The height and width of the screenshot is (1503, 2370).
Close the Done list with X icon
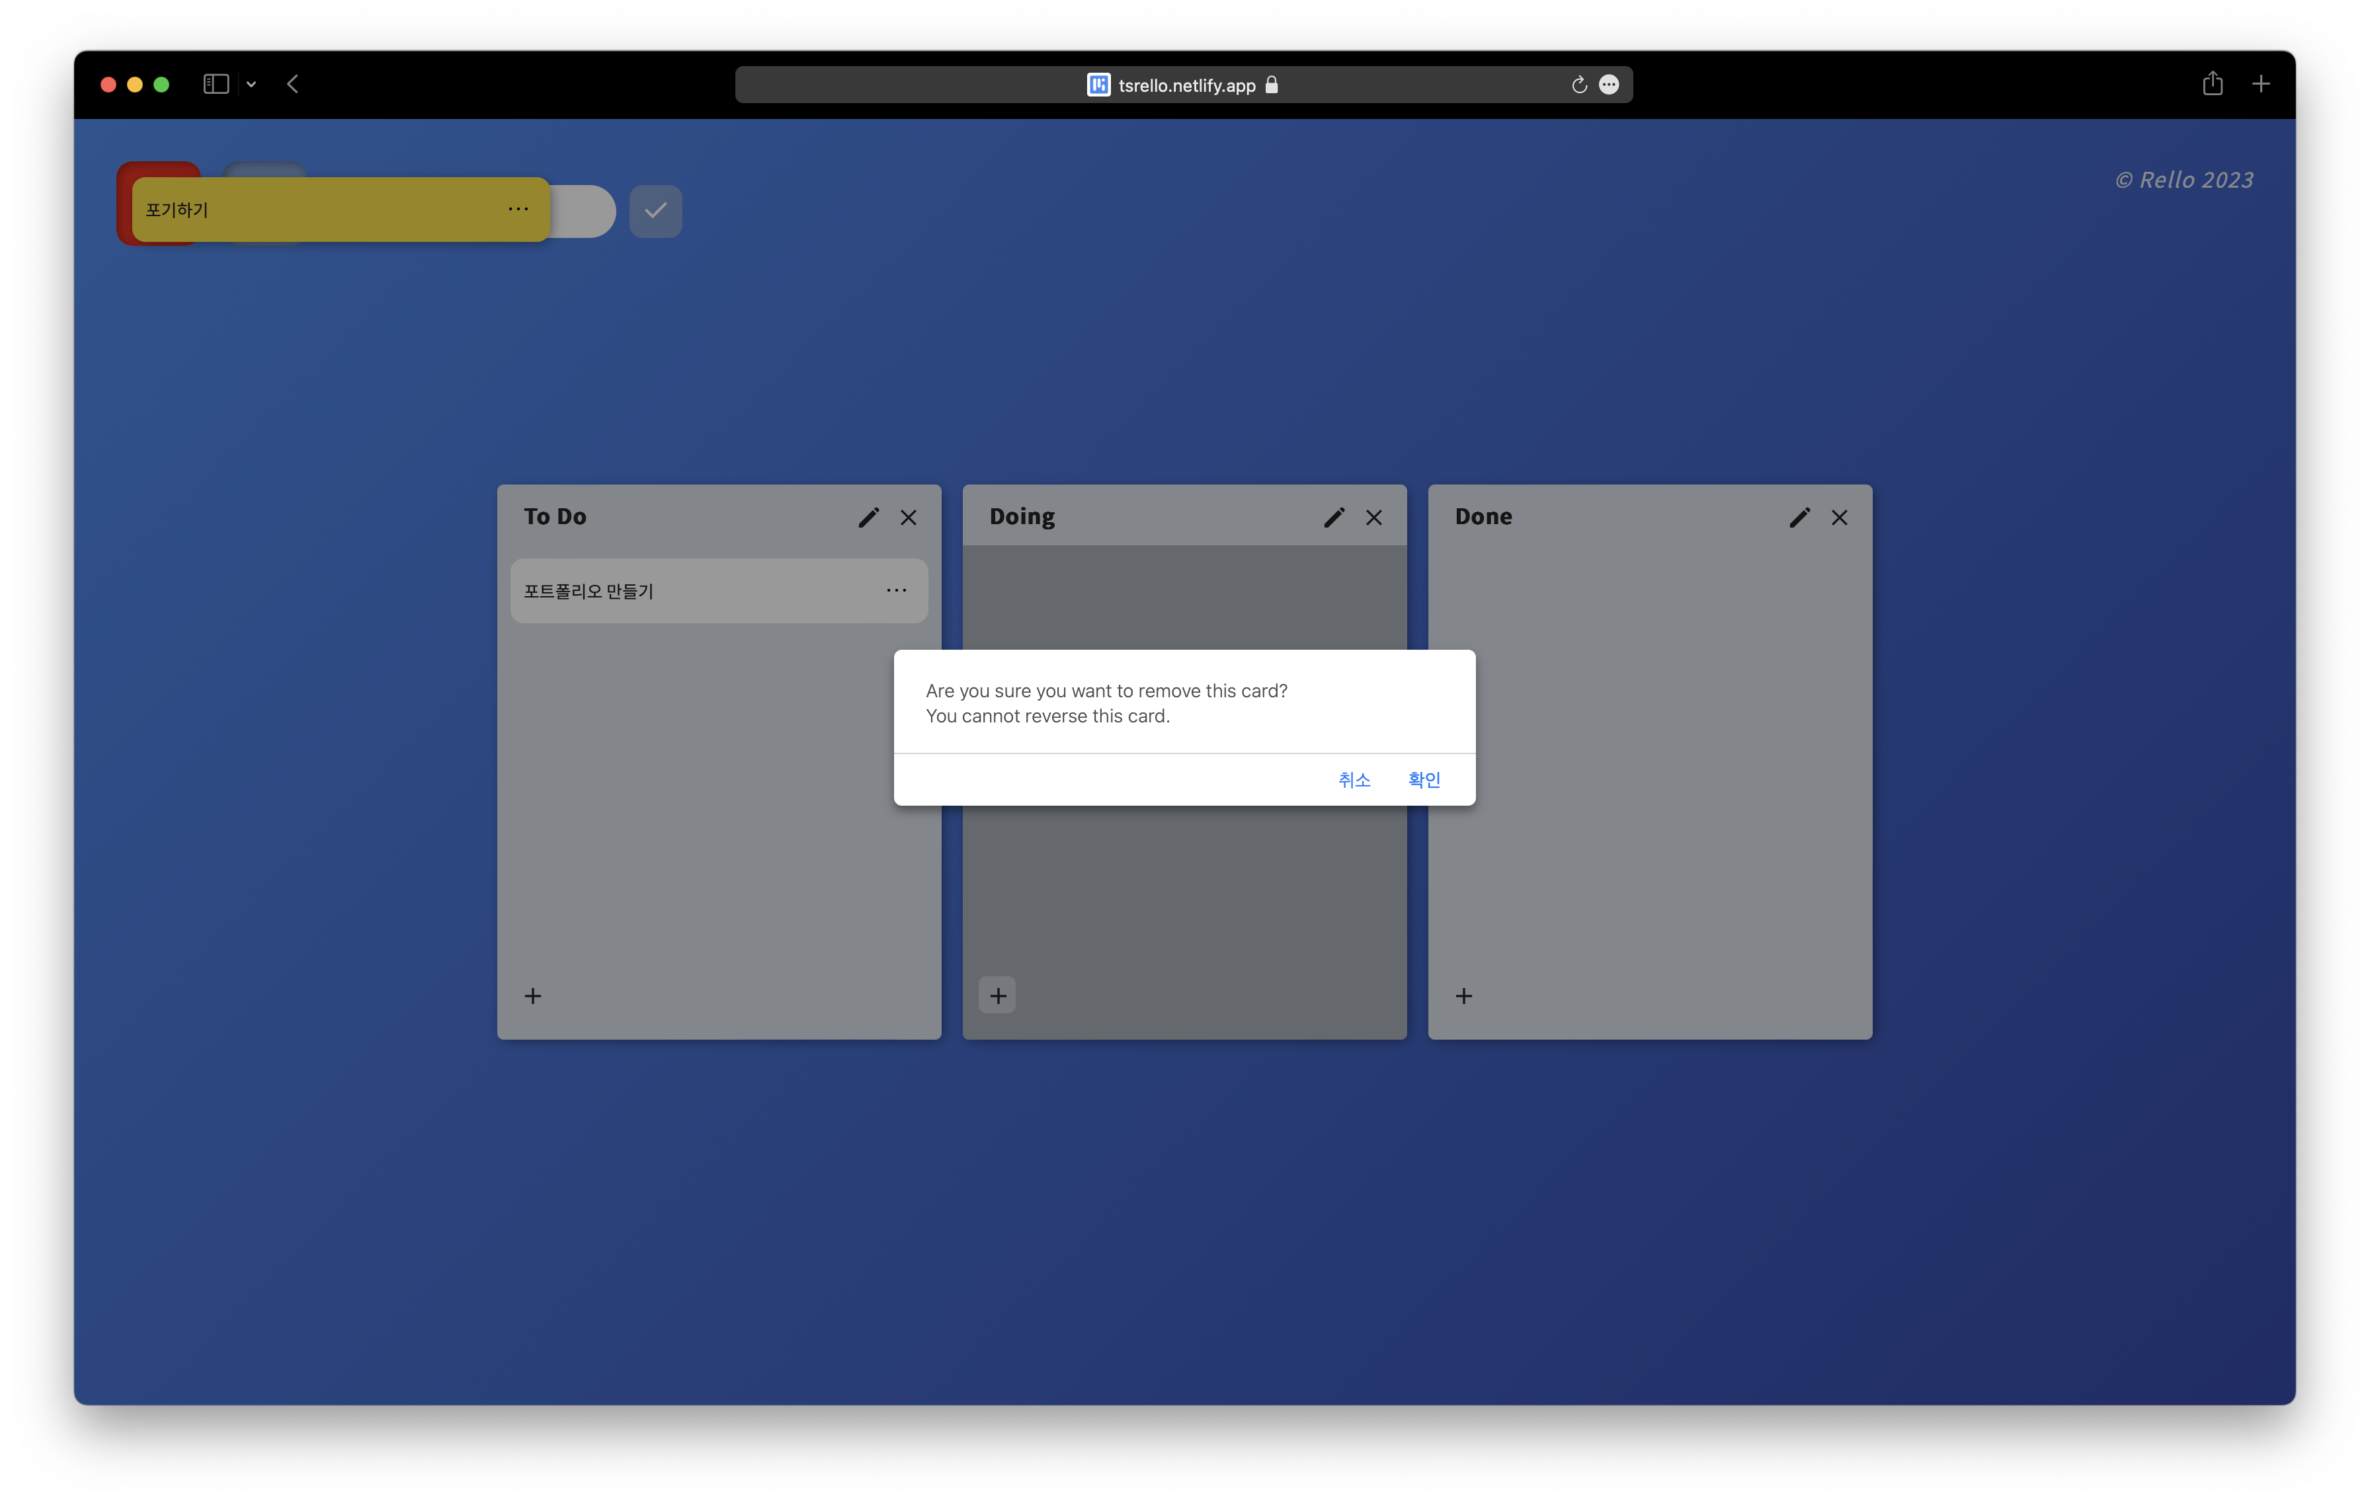(1840, 518)
